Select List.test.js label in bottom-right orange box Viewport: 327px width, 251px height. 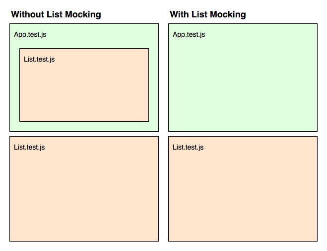pos(188,147)
